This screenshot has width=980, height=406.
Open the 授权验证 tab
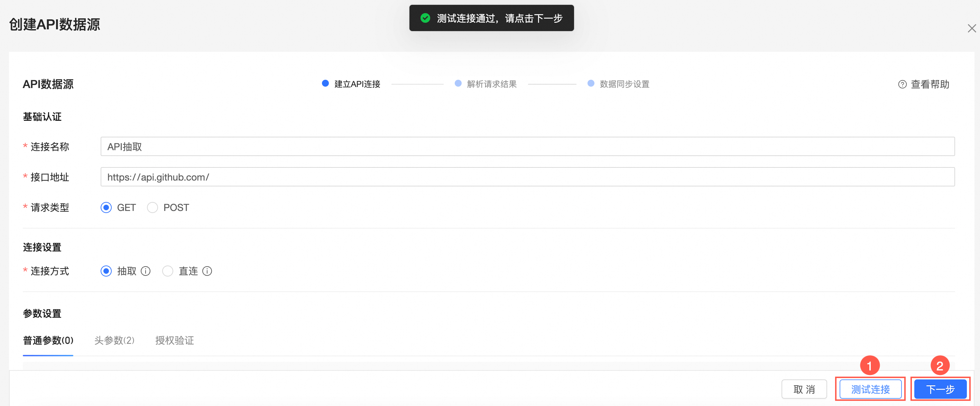(x=175, y=340)
